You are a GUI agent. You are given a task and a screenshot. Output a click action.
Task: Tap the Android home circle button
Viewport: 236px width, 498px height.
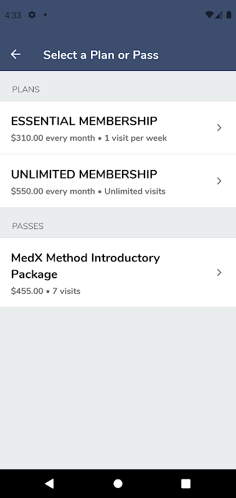tap(118, 484)
